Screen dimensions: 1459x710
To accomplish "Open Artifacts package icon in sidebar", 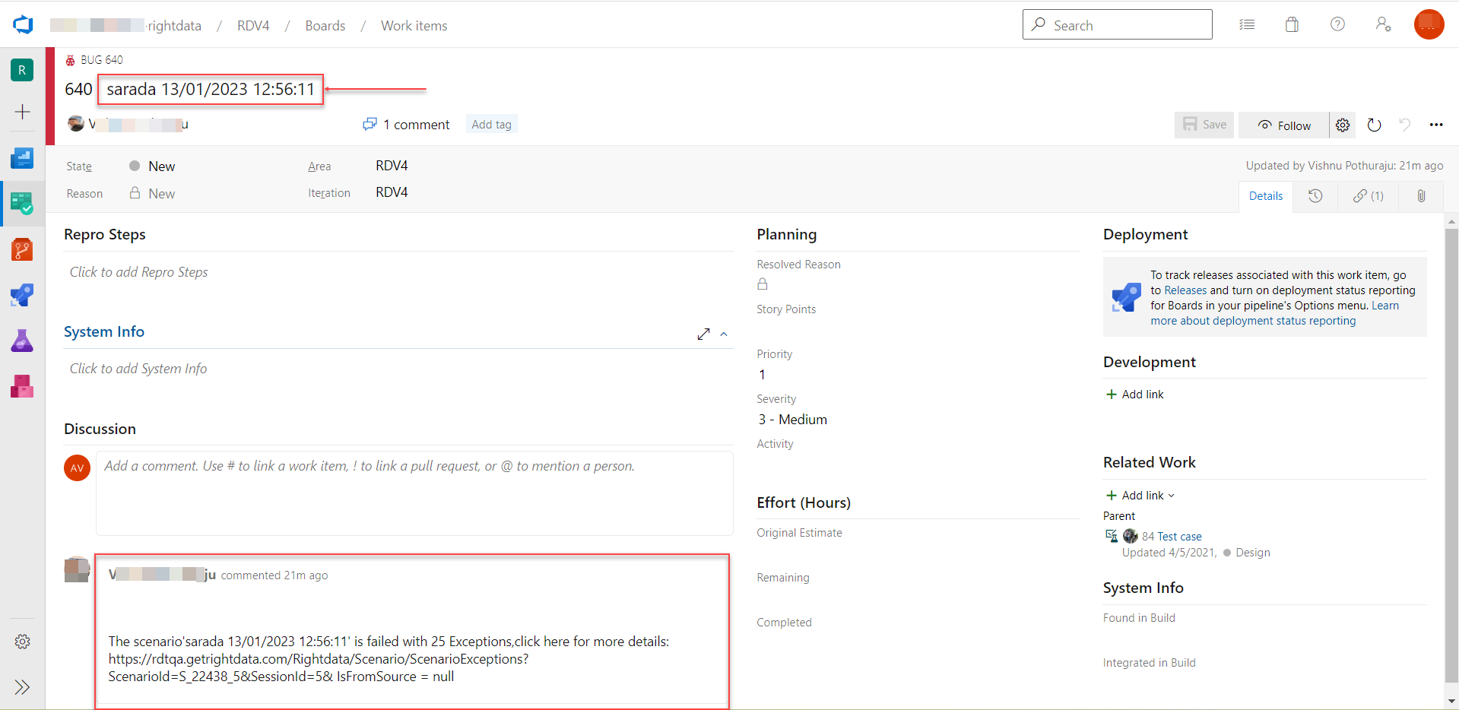I will coord(22,386).
